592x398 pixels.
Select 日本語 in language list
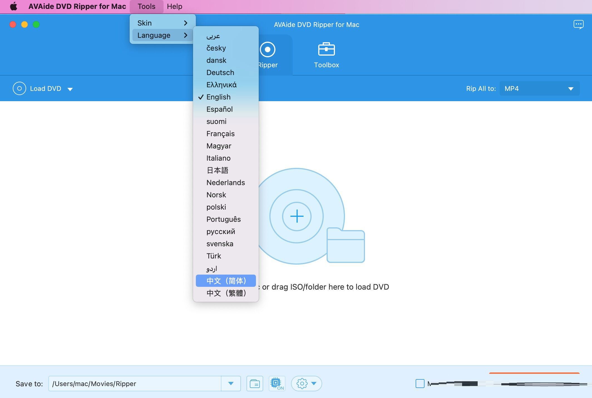click(x=226, y=170)
